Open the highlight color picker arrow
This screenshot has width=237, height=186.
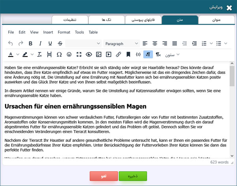pyautogui.click(x=32, y=54)
